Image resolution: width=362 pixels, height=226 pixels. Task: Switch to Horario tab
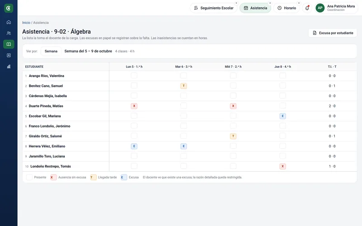pos(286,8)
